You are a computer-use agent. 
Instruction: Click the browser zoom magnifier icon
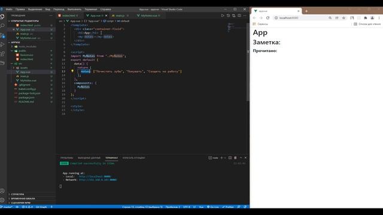coord(330,18)
